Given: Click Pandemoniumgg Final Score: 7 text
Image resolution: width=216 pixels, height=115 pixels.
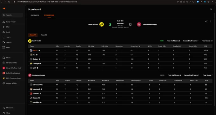Looking at the screenshot, I should click(x=207, y=75).
